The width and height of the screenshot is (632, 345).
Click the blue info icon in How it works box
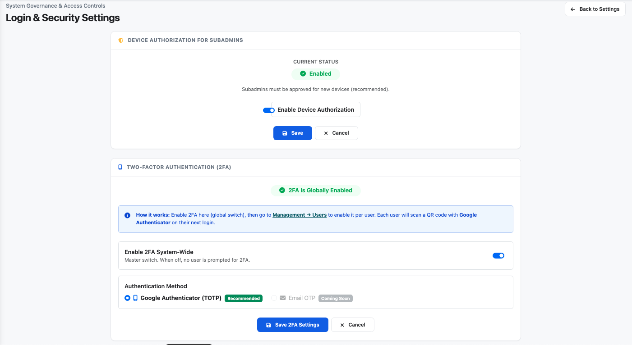pos(127,215)
